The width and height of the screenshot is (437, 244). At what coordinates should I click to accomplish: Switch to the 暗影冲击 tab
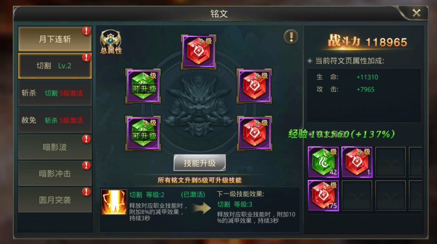tap(55, 174)
